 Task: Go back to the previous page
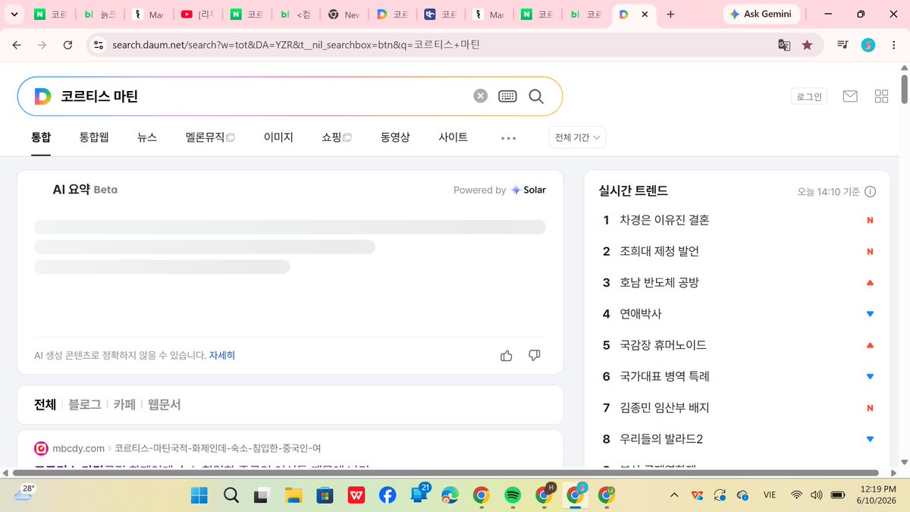point(17,45)
